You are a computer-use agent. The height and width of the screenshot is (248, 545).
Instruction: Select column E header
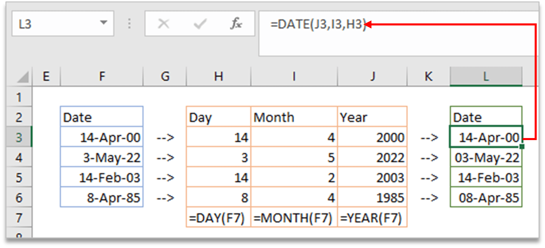point(46,77)
